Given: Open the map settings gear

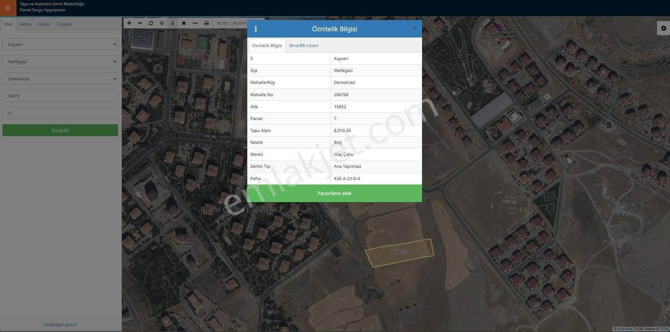Looking at the screenshot, I should click(663, 28).
